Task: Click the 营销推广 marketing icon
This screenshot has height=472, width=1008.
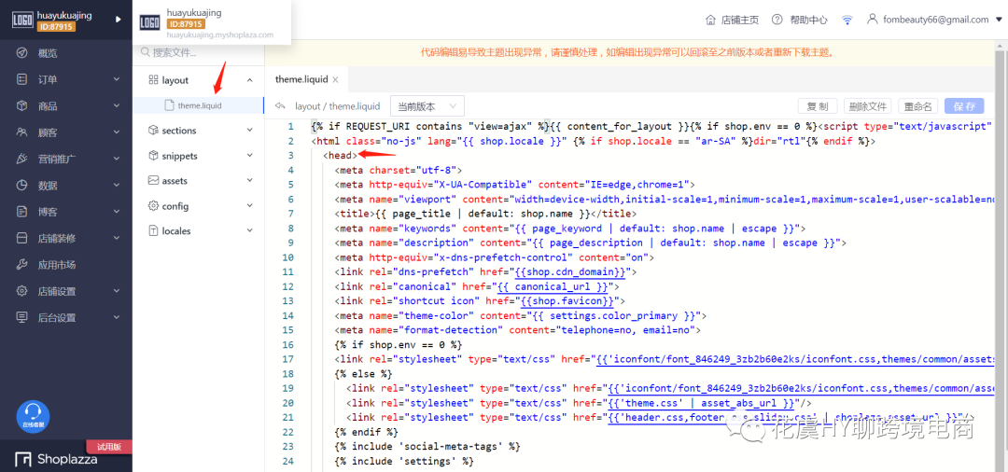Action: coord(22,159)
